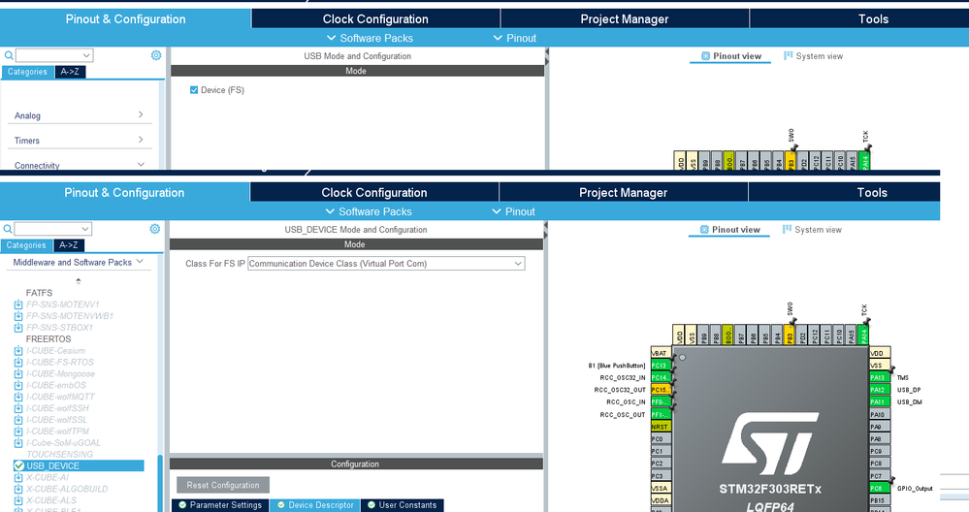
Task: Click the yellow PC15 RCC_OSC32_OUT pin
Action: 661,390
